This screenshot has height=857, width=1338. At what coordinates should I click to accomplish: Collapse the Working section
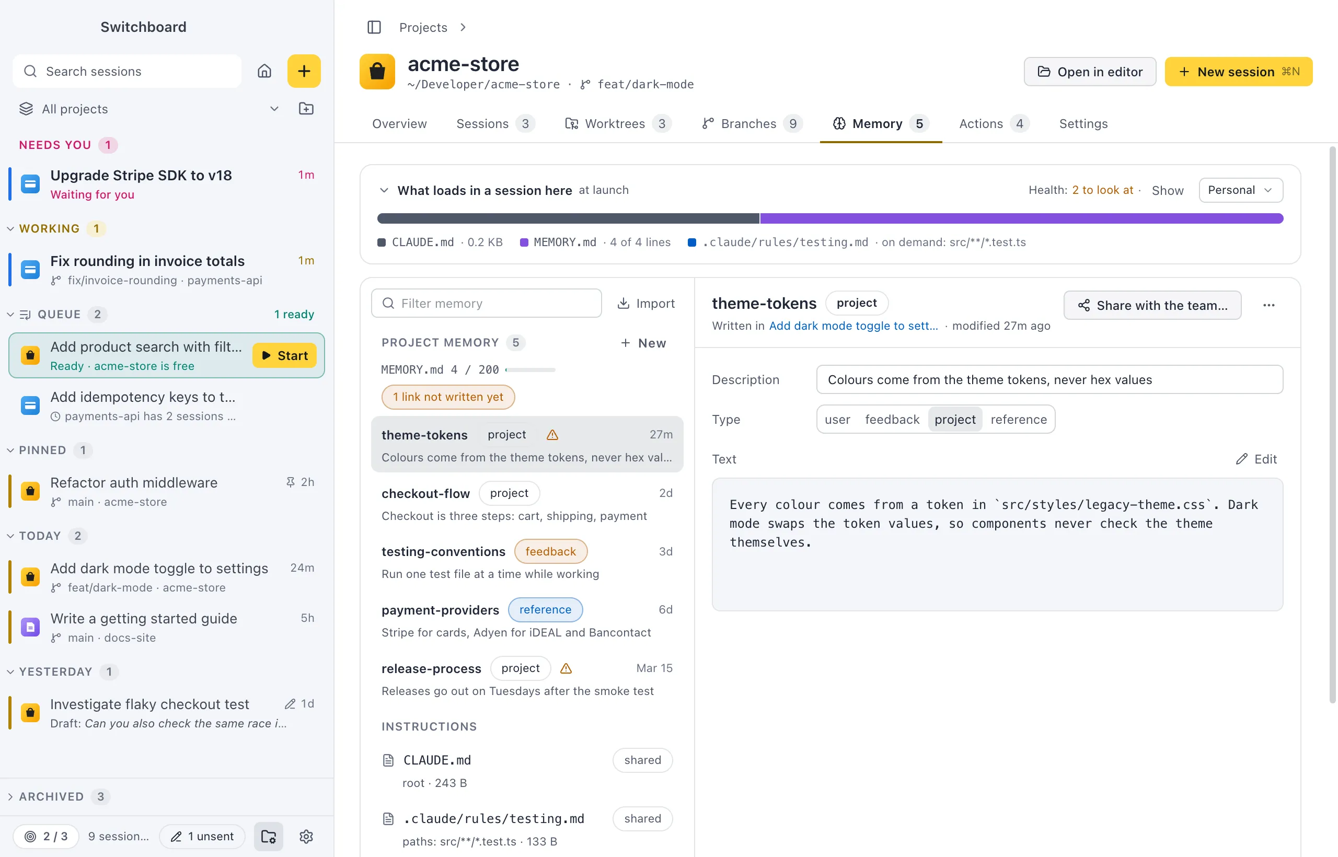pos(10,229)
